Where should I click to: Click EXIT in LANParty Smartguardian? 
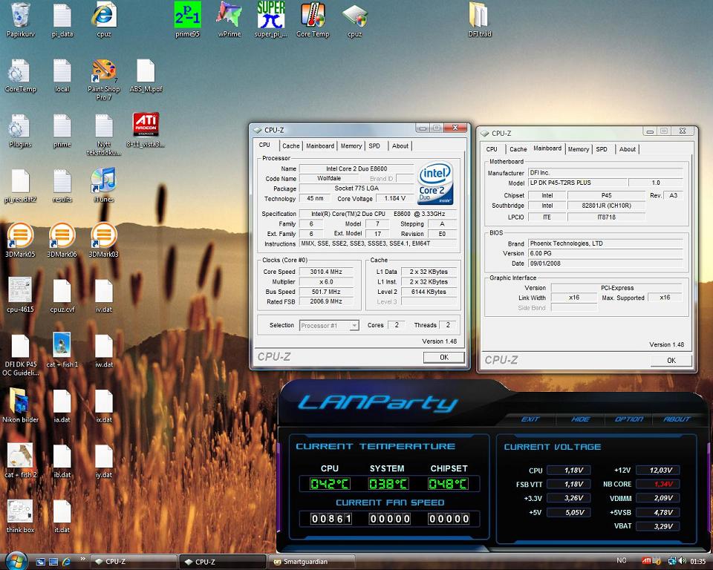pyautogui.click(x=530, y=419)
